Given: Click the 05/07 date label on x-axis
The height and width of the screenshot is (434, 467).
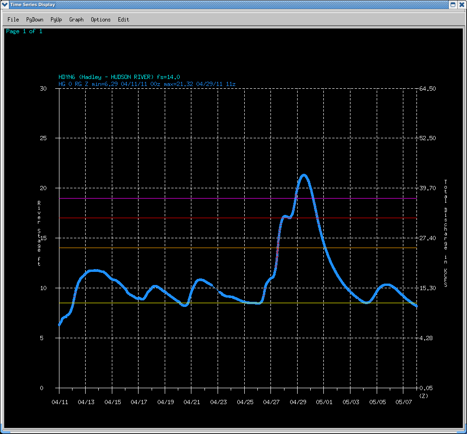Looking at the screenshot, I should pyautogui.click(x=404, y=402).
